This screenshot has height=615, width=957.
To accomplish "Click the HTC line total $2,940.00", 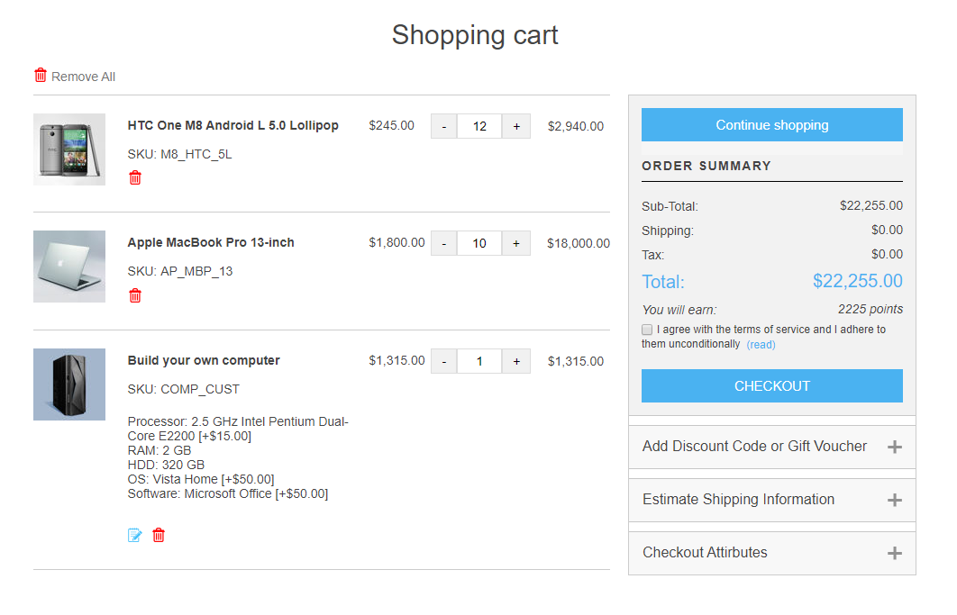I will point(576,126).
